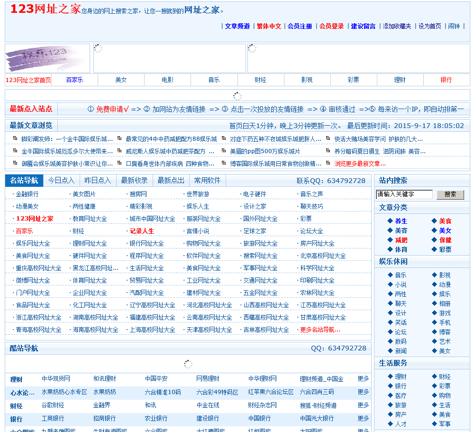Open 笑话 in 娱乐休闲 section

401,322
